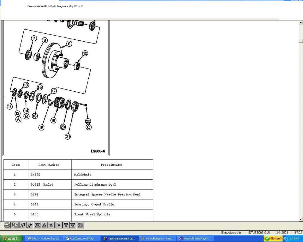Expand hidden tray icons with chevron

(x=286, y=239)
